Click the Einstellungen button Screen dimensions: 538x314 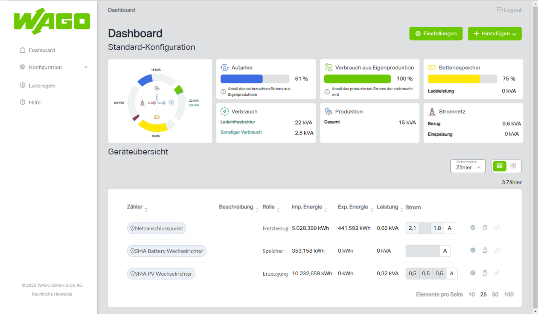tap(436, 34)
